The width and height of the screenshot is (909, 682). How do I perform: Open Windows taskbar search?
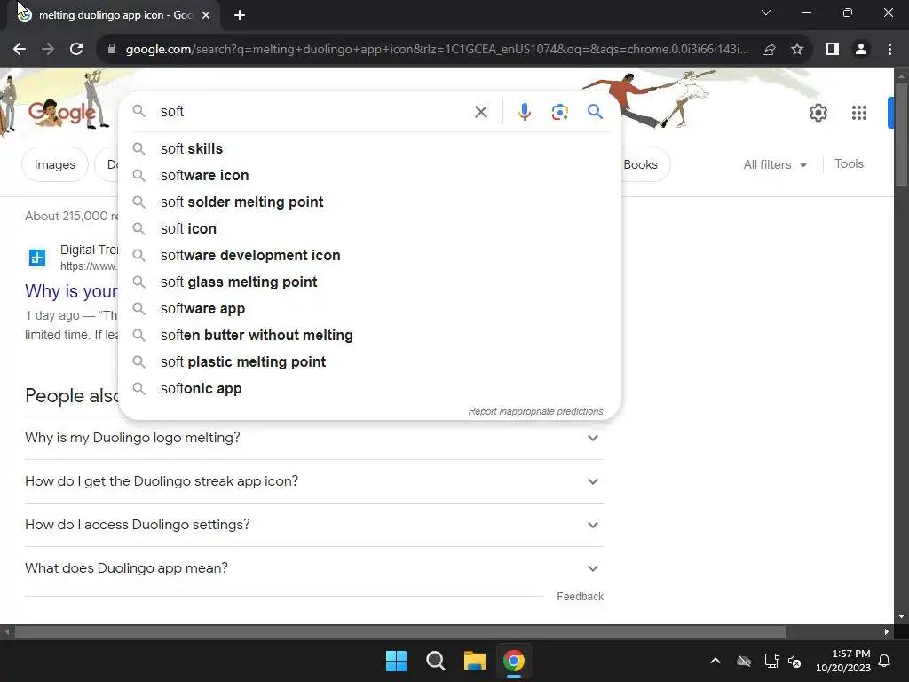(x=435, y=661)
